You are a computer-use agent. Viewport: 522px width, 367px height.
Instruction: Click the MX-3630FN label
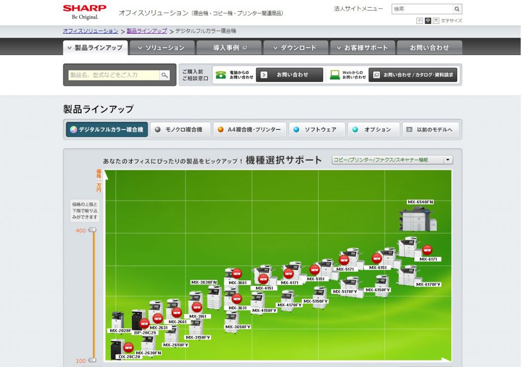204,282
